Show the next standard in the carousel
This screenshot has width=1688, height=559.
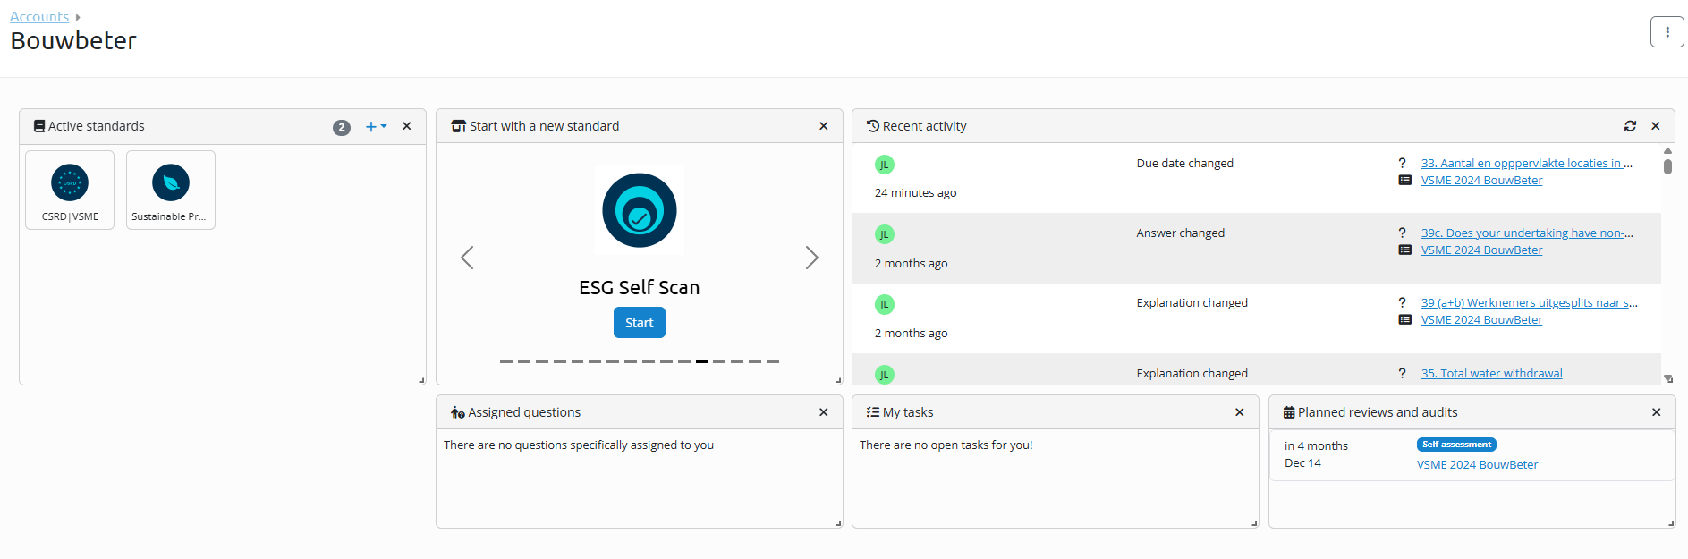point(811,258)
